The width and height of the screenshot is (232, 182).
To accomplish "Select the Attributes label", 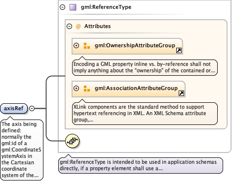I will click(97, 26).
